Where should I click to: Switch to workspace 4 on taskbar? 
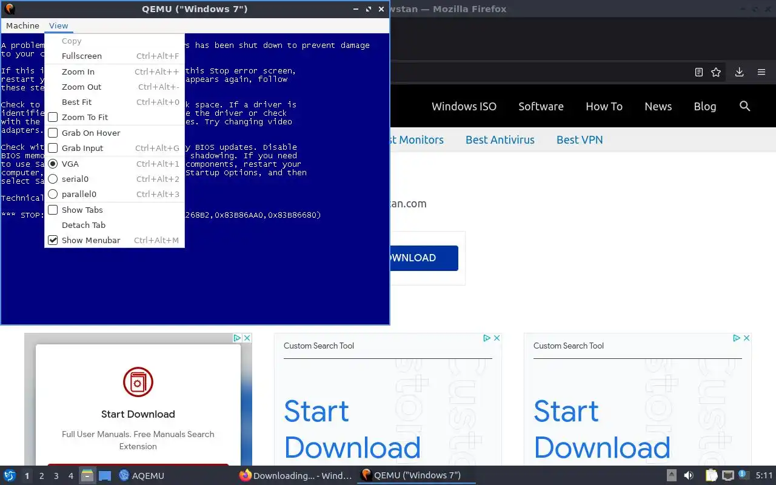(70, 476)
